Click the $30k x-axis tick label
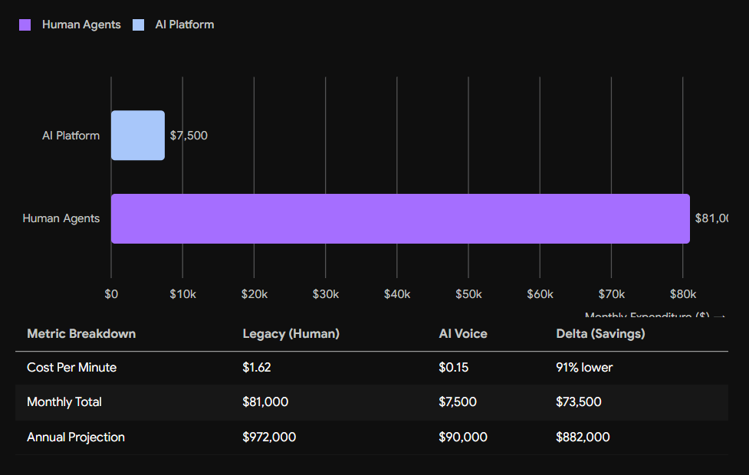Viewport: 749px width, 475px height. (x=326, y=294)
